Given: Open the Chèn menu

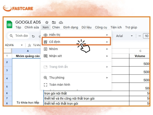Looking at the screenshot, I should (x=56, y=27).
